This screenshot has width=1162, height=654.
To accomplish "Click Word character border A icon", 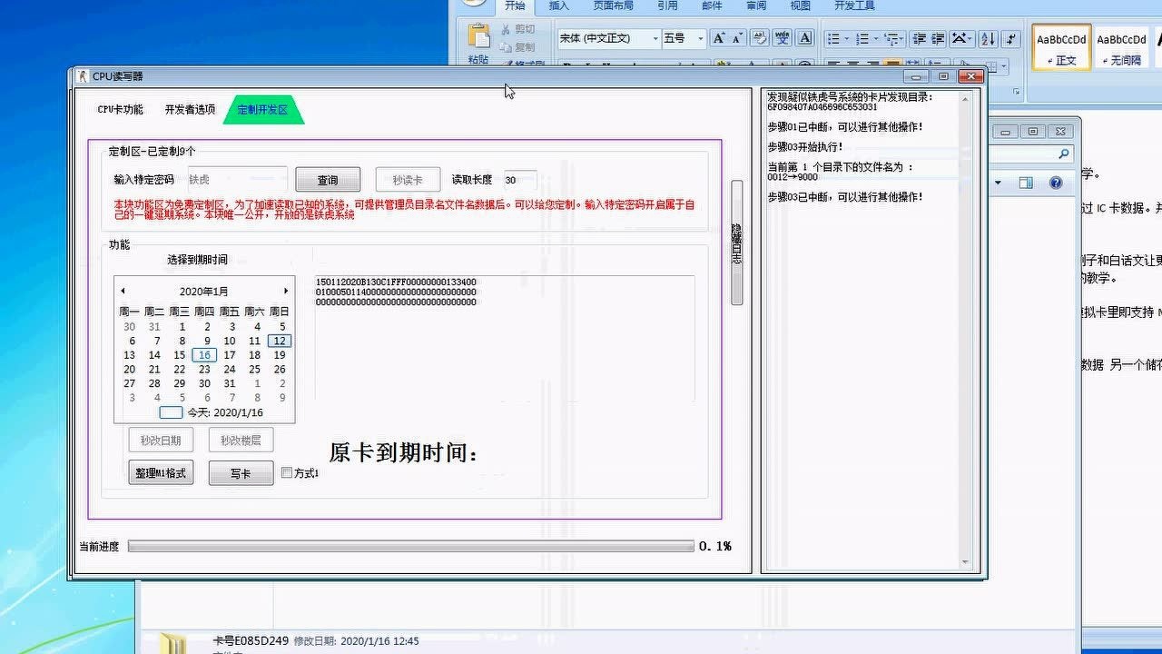I will point(804,38).
